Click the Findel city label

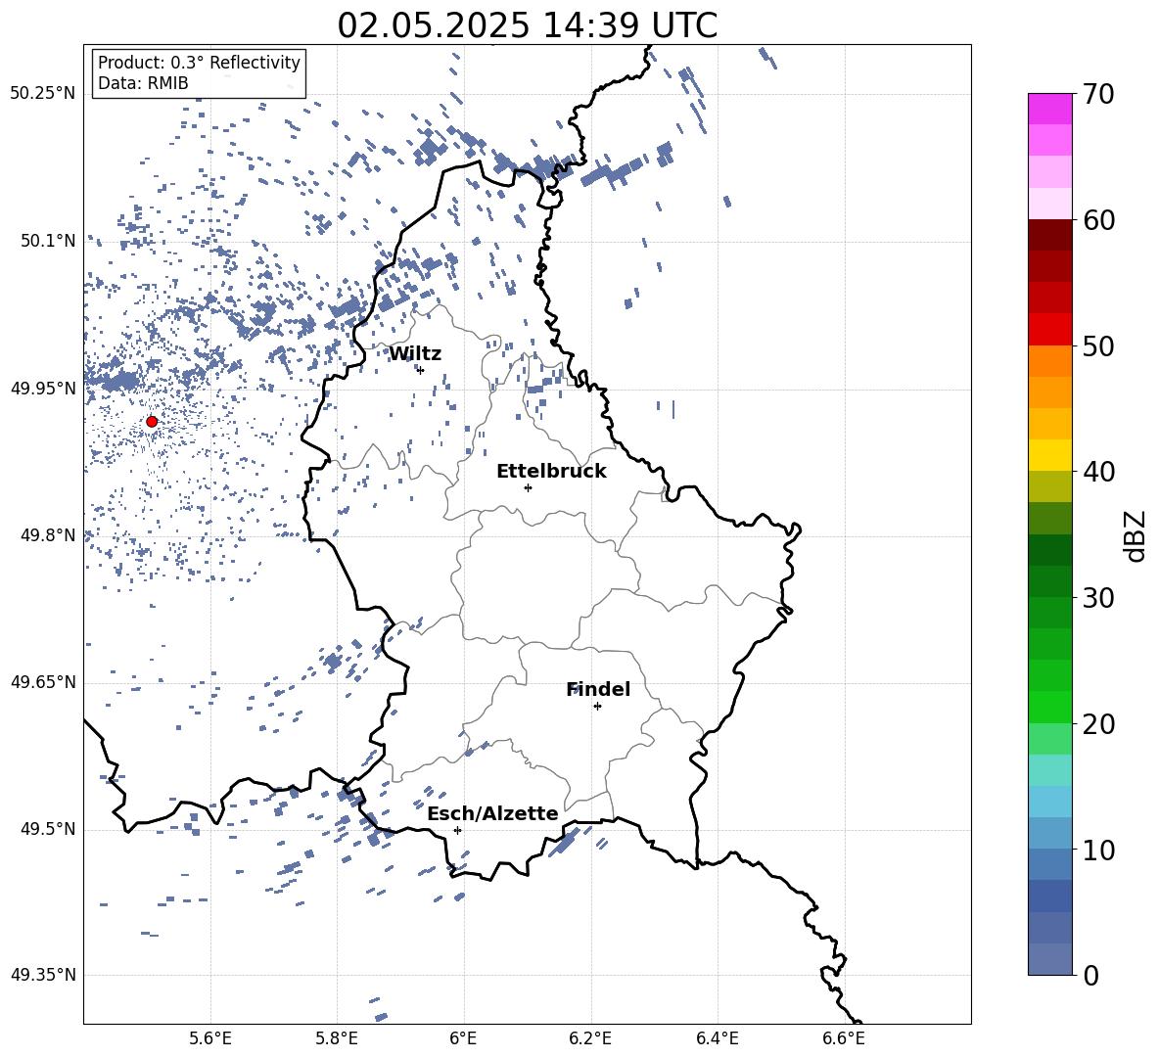tap(598, 689)
